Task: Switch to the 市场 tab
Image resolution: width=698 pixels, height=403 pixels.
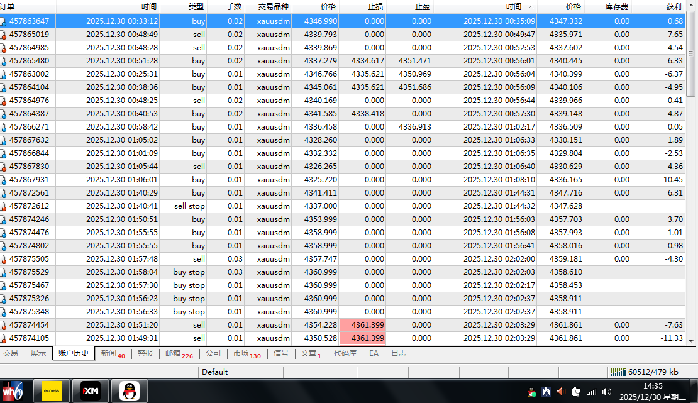Action: (246, 353)
